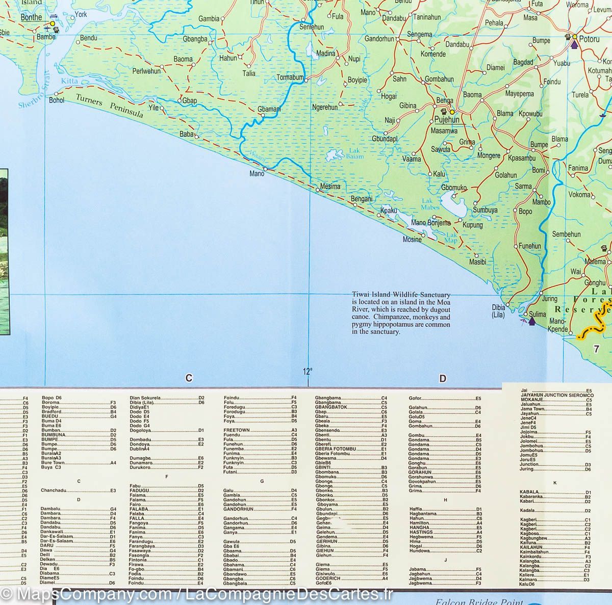
Task: Click the grid row number 7
Action: pos(596,349)
